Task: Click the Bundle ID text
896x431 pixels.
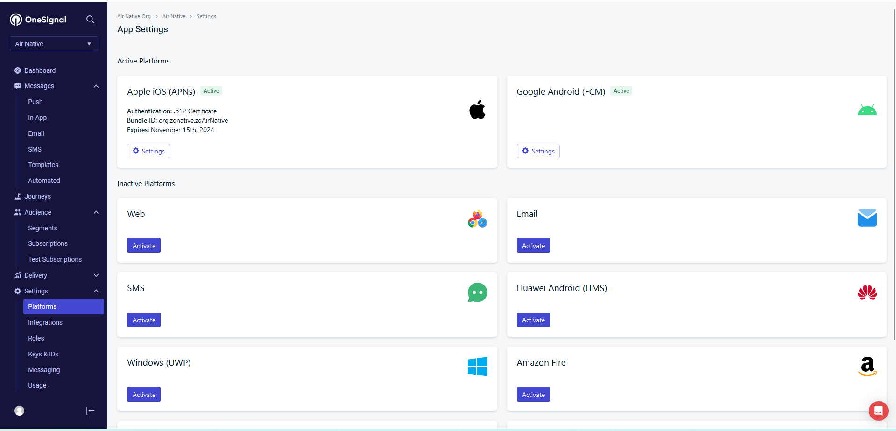Action: (x=177, y=120)
